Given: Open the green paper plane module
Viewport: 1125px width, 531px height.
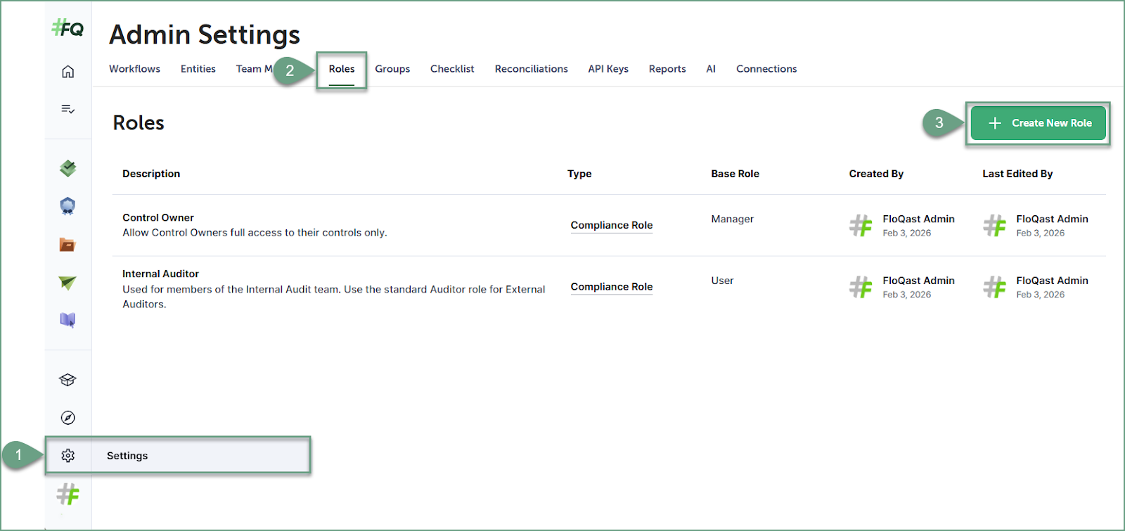Looking at the screenshot, I should click(x=67, y=283).
